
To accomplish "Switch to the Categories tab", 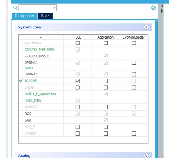I will pos(25,16).
